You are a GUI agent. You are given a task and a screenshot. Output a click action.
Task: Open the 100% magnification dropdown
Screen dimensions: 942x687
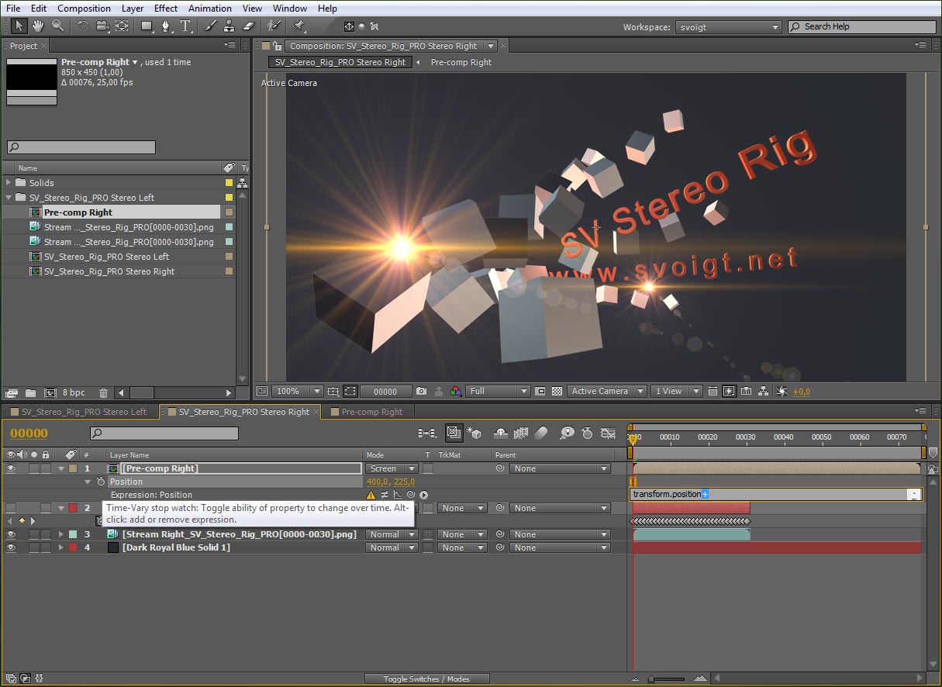[x=298, y=392]
